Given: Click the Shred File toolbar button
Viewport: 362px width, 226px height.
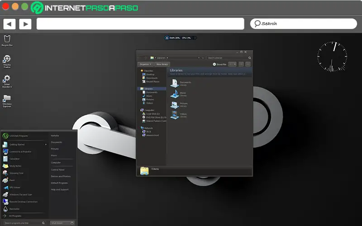Looking at the screenshot, I should point(219,64).
